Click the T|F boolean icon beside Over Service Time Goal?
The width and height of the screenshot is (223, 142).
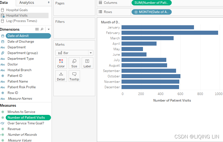2,123
